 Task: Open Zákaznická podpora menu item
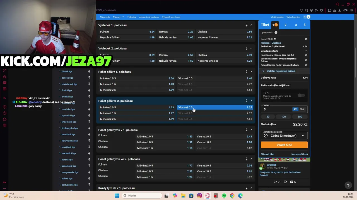pos(149,17)
